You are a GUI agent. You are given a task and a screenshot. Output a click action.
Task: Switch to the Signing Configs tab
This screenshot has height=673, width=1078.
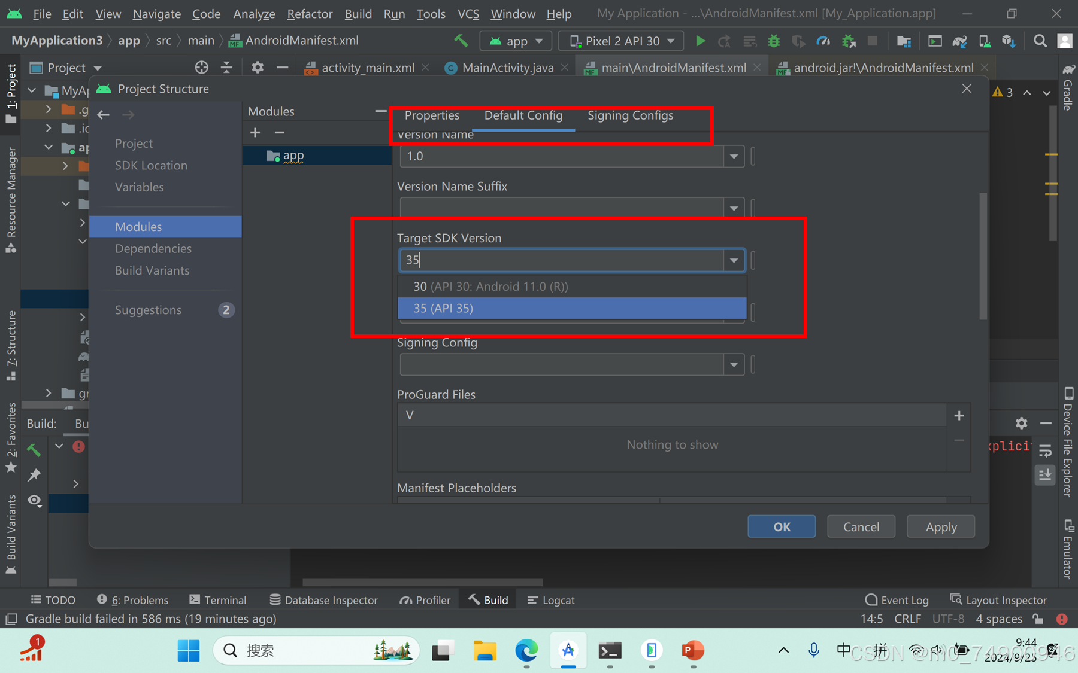pos(631,115)
